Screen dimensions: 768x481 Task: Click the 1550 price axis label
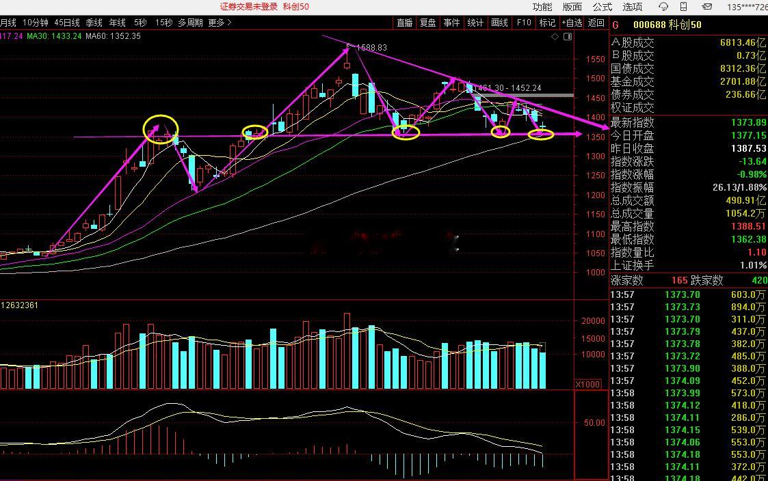pos(596,59)
